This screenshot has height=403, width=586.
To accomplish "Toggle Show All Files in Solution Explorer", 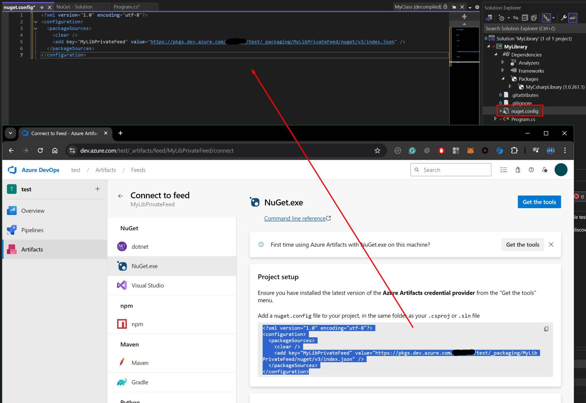I will pos(534,18).
